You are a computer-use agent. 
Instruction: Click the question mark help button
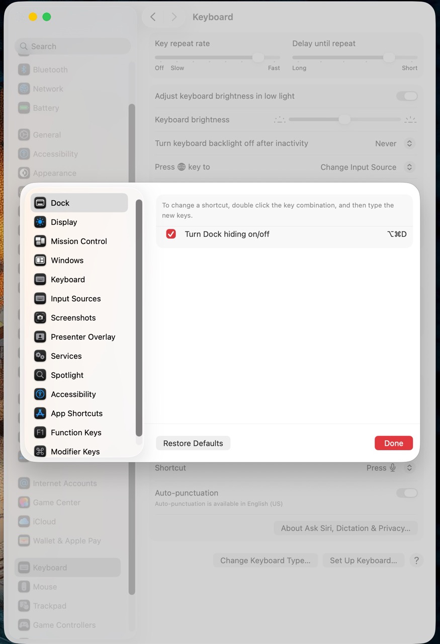click(416, 560)
